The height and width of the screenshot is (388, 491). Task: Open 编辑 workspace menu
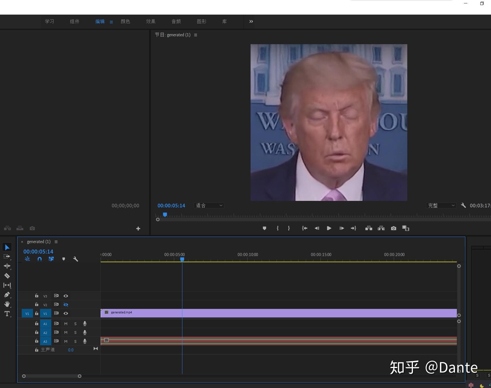pos(111,22)
